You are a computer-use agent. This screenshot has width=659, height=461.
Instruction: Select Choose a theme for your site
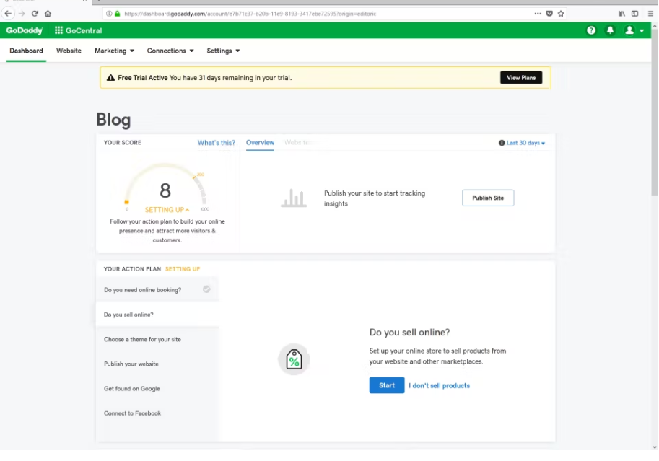pos(157,339)
